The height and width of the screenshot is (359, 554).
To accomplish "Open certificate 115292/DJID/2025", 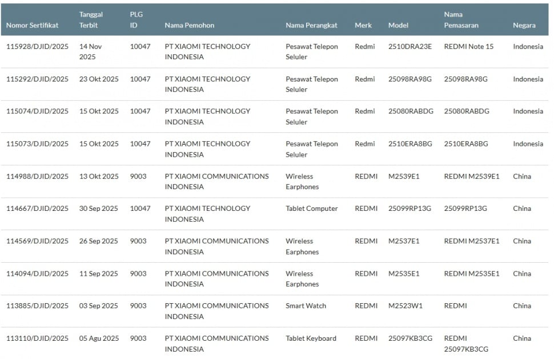I will tap(37, 79).
